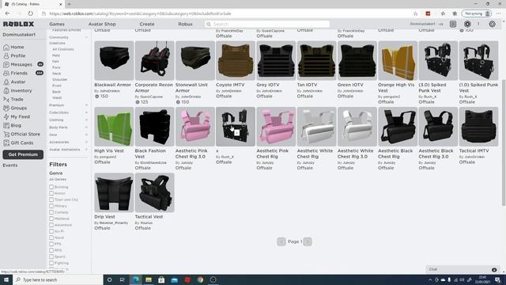The height and width of the screenshot is (285, 506).
Task: Open Official Store sidebar item
Action: coord(21,134)
